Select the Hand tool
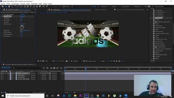174x98 pixels. coord(9,7)
